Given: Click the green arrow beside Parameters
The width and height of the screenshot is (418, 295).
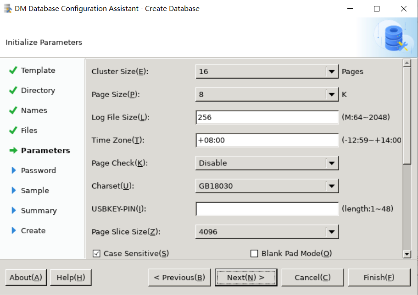Looking at the screenshot, I should point(13,151).
